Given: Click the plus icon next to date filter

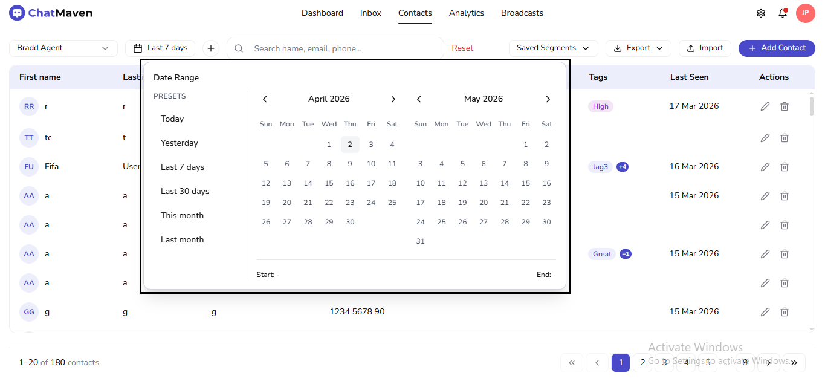Looking at the screenshot, I should [210, 48].
